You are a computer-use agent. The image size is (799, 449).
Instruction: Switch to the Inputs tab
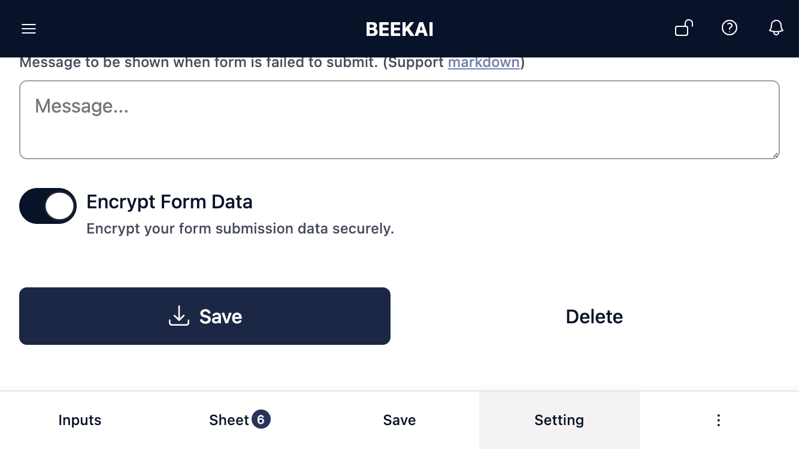click(80, 420)
